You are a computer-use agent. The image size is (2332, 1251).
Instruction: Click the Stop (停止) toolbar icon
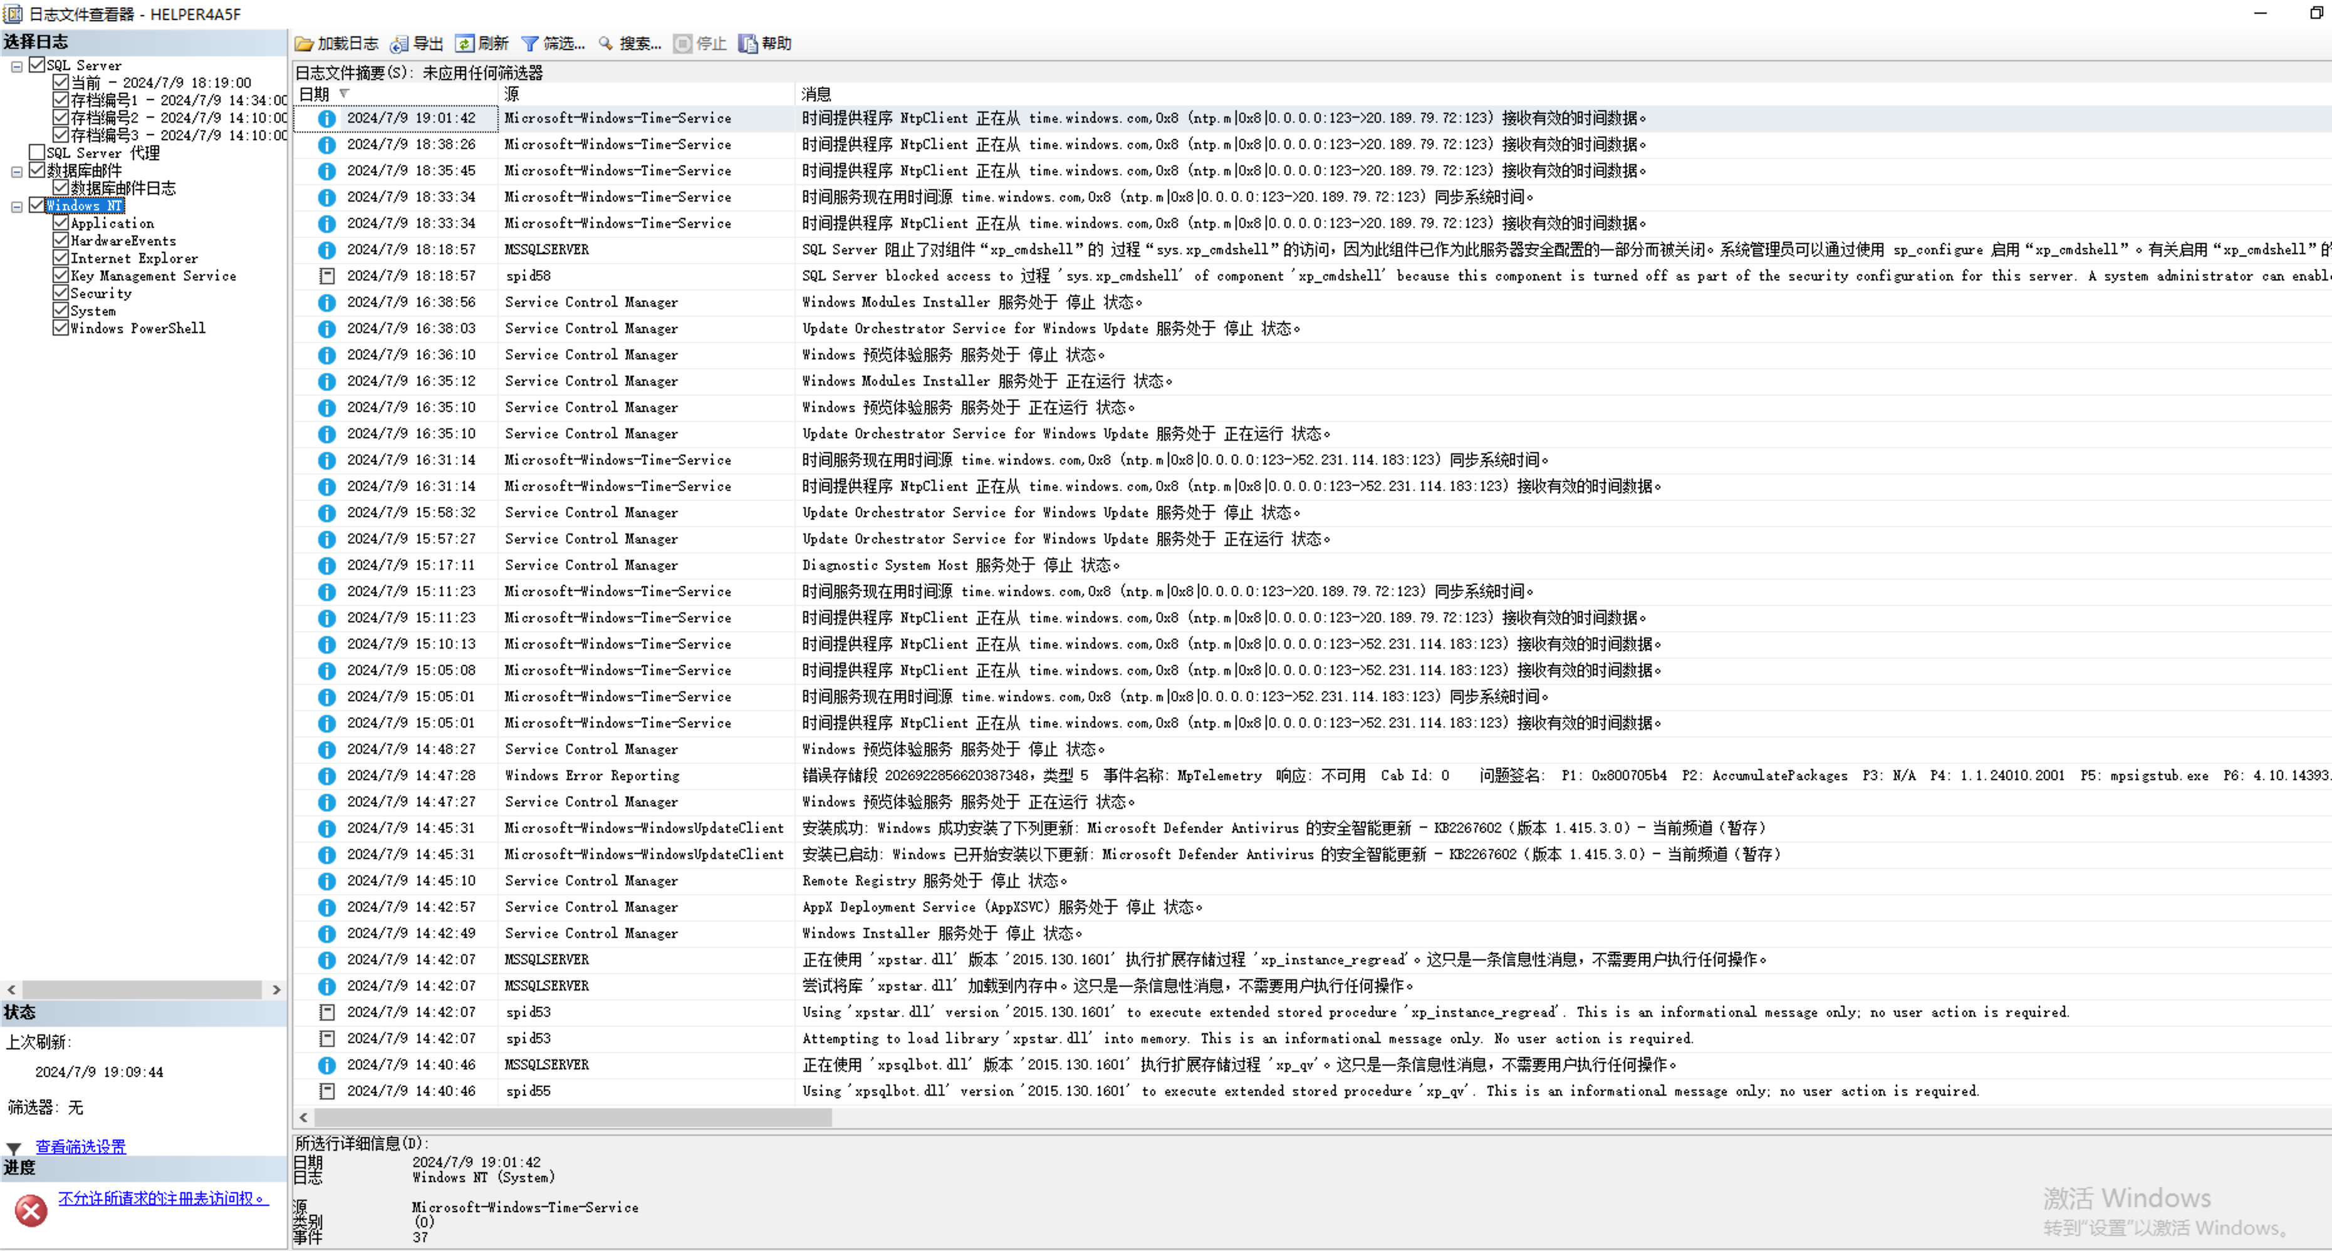[x=682, y=43]
